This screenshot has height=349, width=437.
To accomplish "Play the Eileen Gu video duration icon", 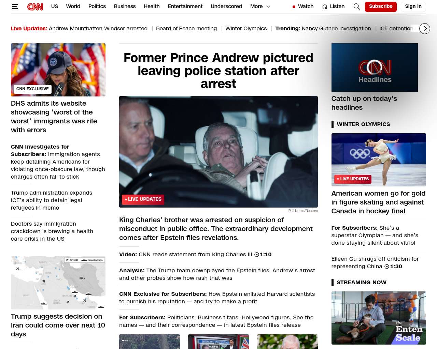I will [387, 267].
